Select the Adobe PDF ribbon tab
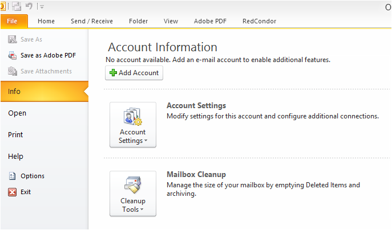 210,21
